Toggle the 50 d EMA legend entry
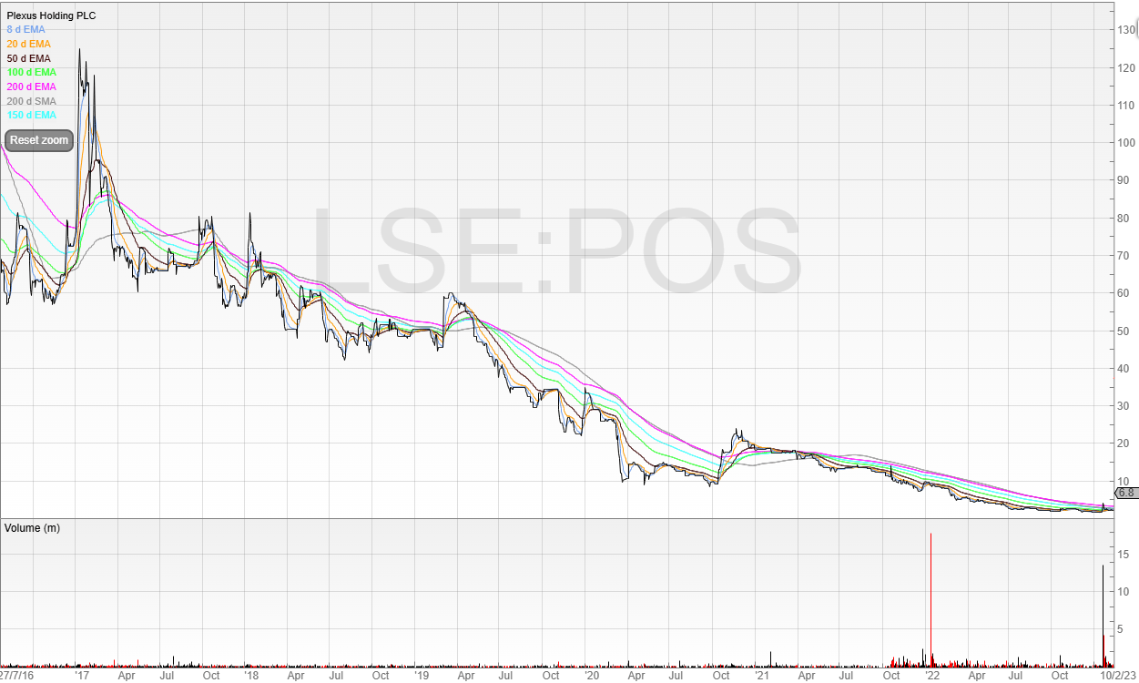This screenshot has width=1139, height=683. [28, 58]
